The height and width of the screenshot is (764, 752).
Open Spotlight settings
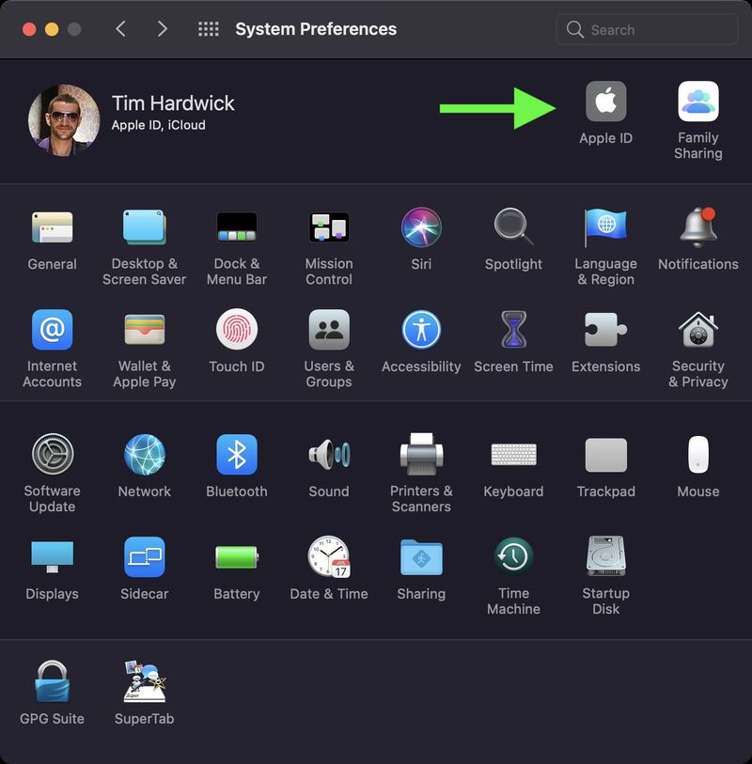(513, 228)
